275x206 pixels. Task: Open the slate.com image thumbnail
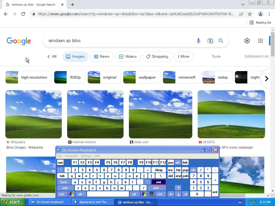(x=161, y=114)
